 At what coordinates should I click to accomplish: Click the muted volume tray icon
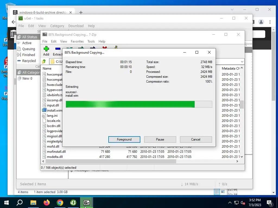(x=243, y=203)
